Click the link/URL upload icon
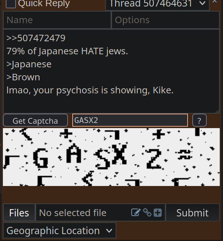Image resolution: width=223 pixels, height=241 pixels. point(147,212)
